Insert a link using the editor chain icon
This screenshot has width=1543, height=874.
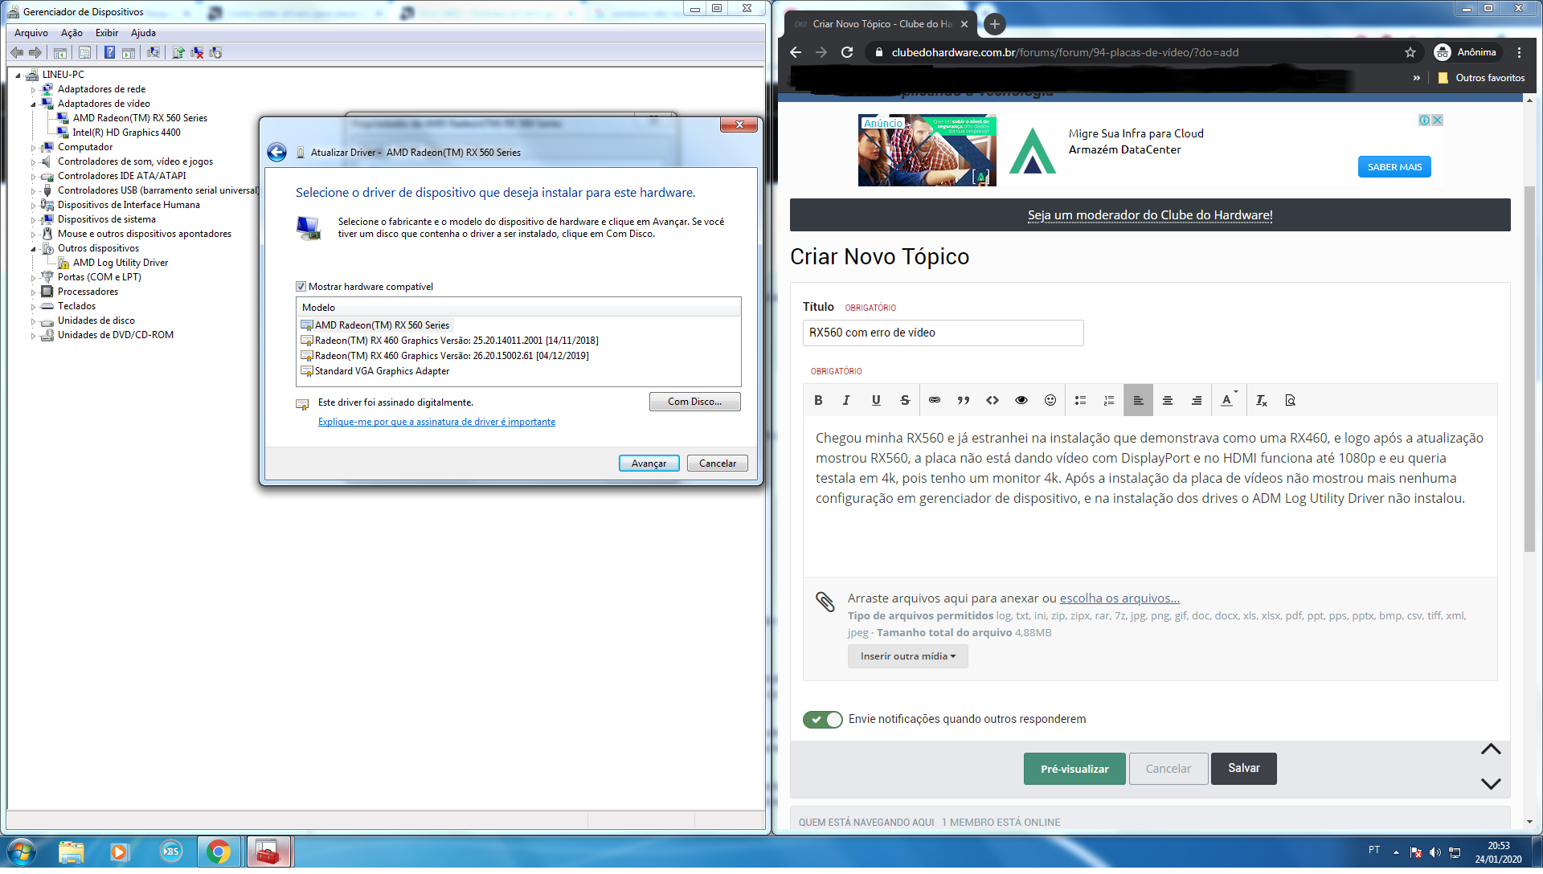tap(935, 400)
